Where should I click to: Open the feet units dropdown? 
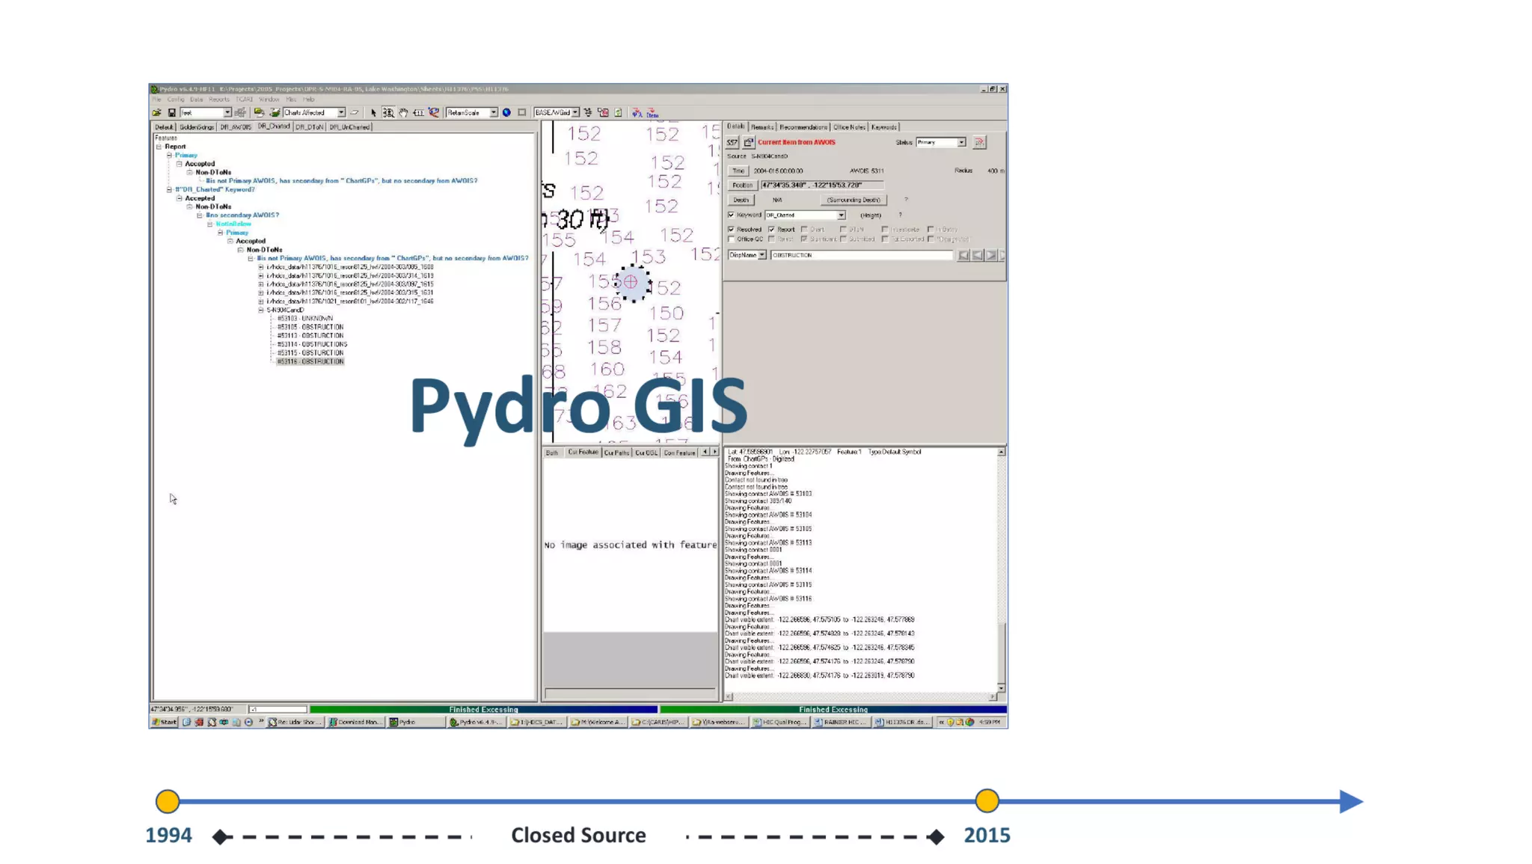click(227, 113)
